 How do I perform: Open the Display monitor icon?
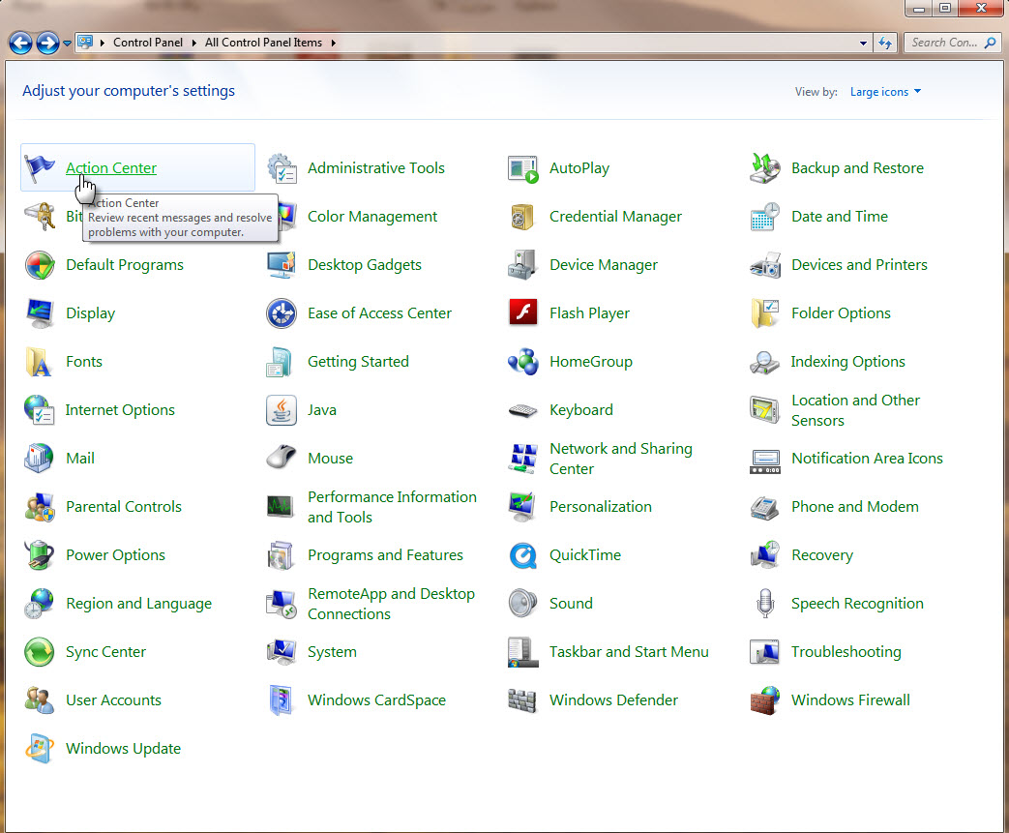pyautogui.click(x=40, y=313)
